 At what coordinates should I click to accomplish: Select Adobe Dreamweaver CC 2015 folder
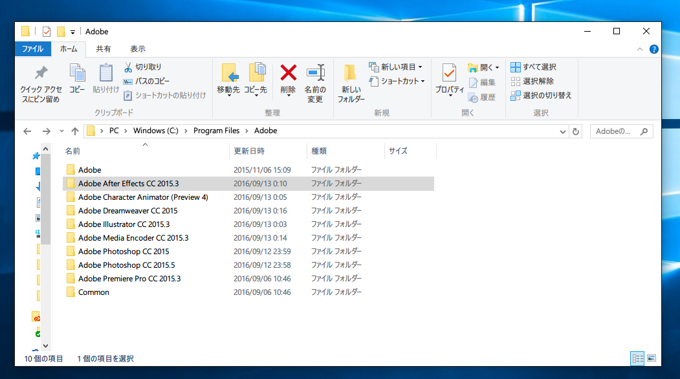(x=248, y=211)
